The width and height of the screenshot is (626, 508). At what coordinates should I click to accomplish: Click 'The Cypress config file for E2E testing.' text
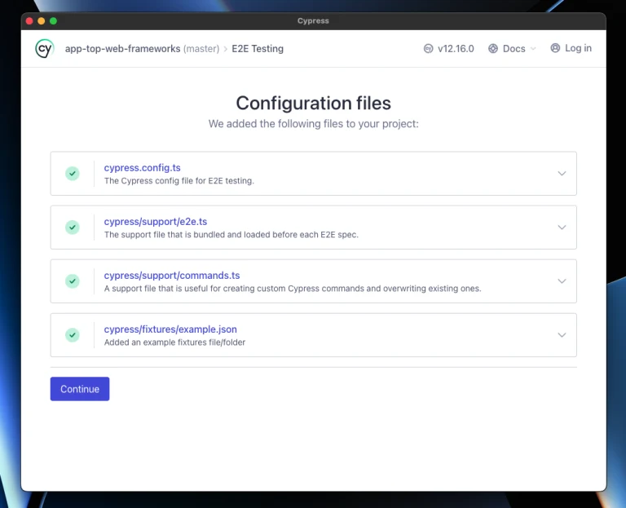tap(179, 181)
